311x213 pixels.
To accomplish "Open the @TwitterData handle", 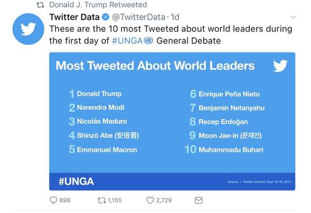I will tap(139, 17).
